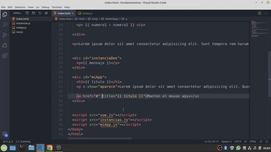Change file encoding via UTF-8

point(238,141)
